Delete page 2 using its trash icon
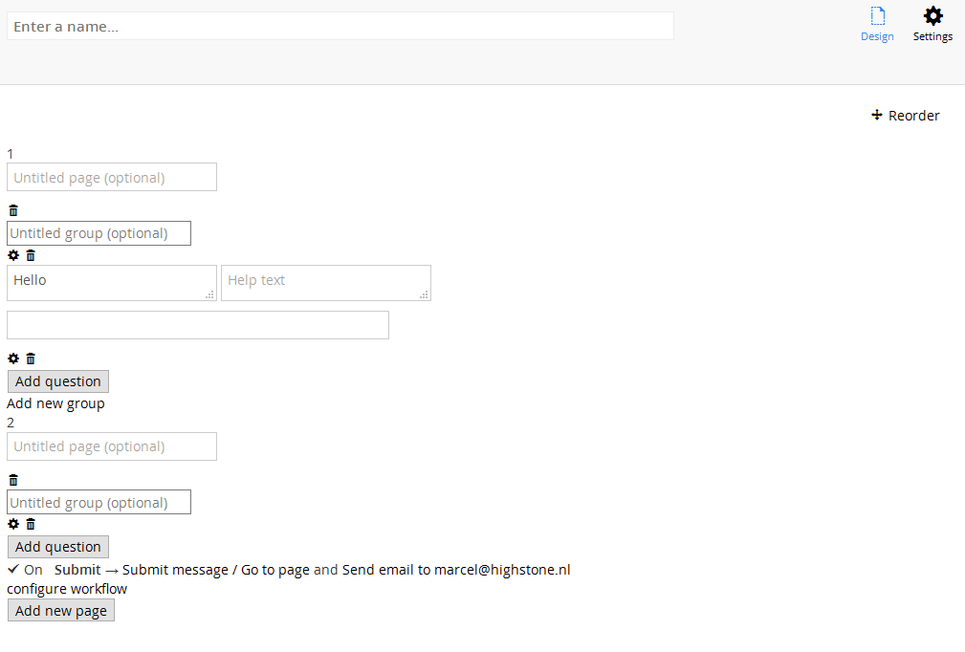Image resolution: width=965 pixels, height=652 pixels. coord(13,480)
